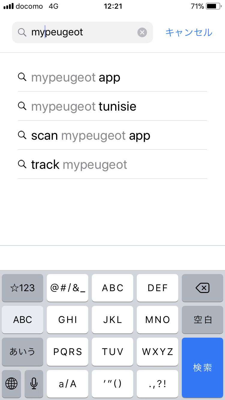The height and width of the screenshot is (400, 225).
Task: Tap the microphone dictation icon
Action: pyautogui.click(x=34, y=383)
